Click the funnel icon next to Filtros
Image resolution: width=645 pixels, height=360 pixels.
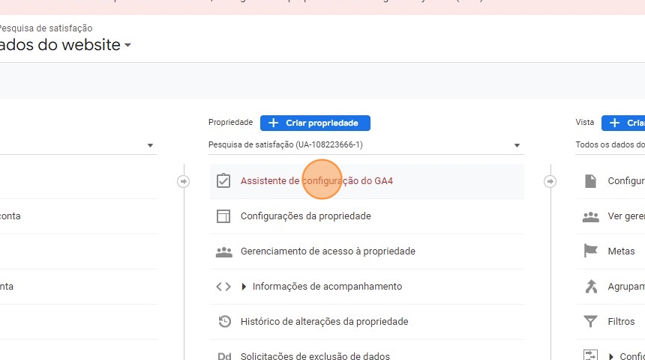pos(591,322)
